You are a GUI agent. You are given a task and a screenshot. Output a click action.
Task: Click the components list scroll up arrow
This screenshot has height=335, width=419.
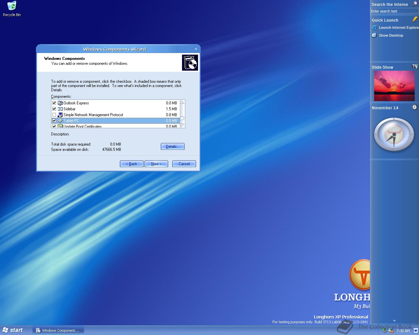182,102
